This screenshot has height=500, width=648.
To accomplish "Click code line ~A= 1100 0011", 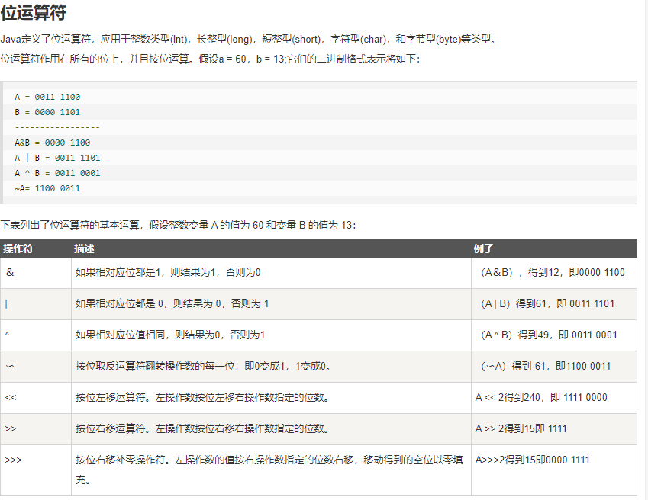I will click(47, 188).
